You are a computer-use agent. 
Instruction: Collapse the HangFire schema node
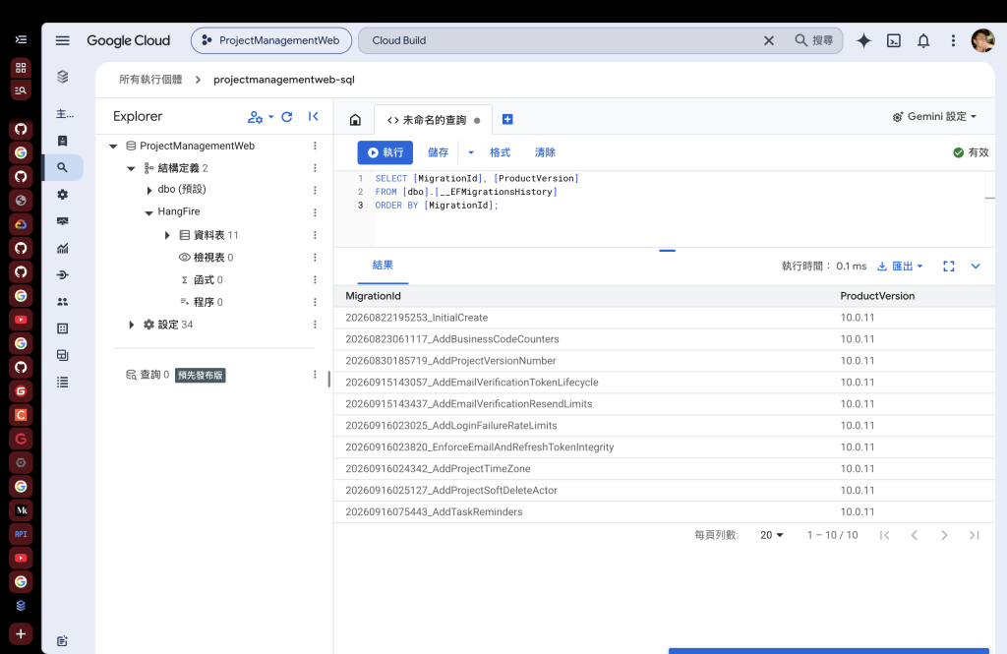(149, 212)
